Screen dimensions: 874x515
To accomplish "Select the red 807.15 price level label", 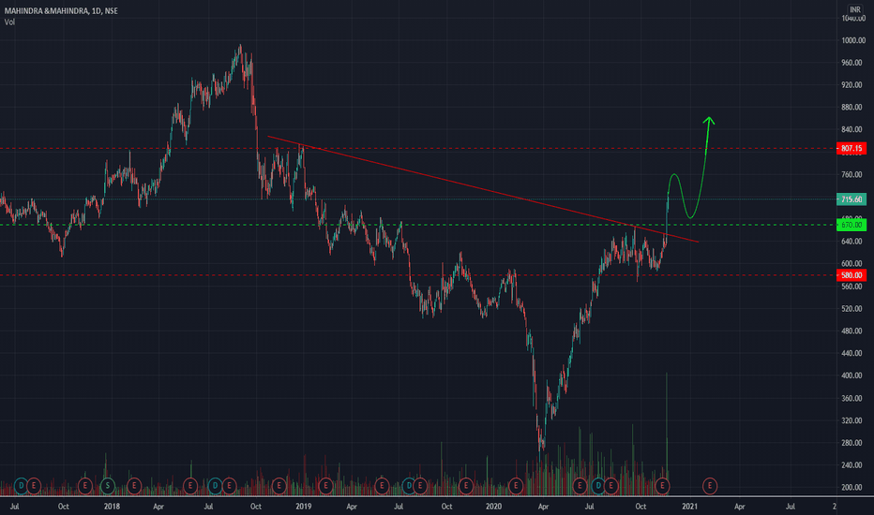I will (851, 148).
